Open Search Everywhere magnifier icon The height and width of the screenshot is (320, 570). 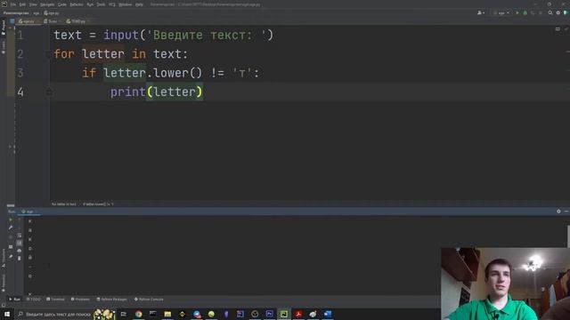click(550, 13)
